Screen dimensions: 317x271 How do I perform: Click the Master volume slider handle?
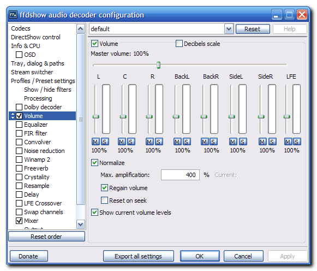[158, 65]
